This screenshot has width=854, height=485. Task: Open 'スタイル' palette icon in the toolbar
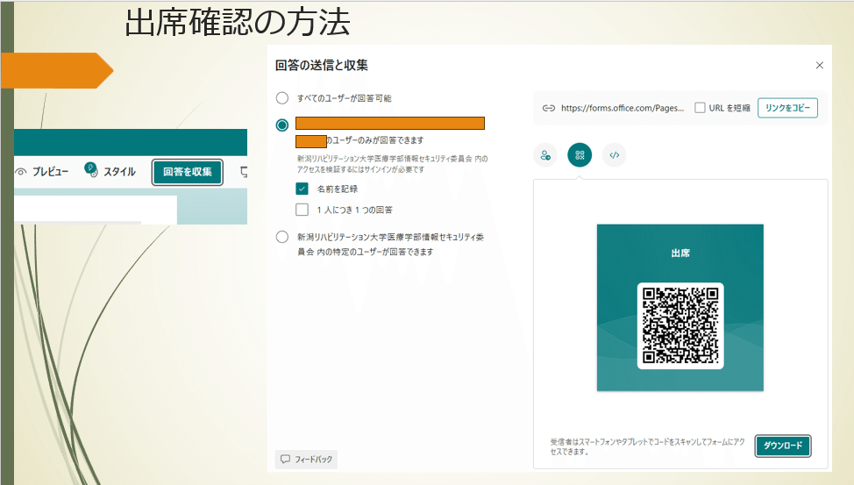point(91,169)
